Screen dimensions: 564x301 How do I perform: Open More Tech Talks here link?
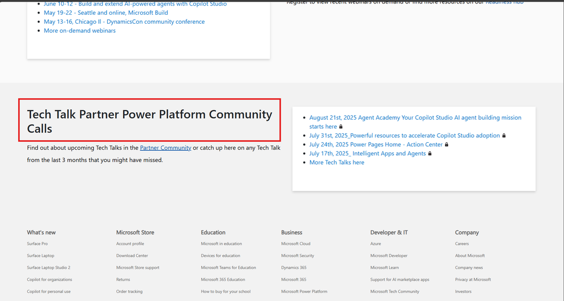(336, 163)
